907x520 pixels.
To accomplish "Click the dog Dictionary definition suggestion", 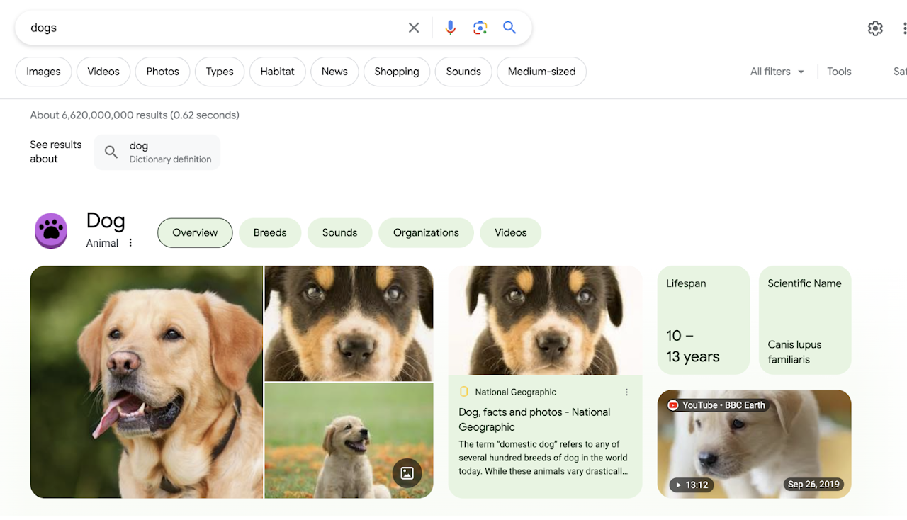I will (156, 151).
